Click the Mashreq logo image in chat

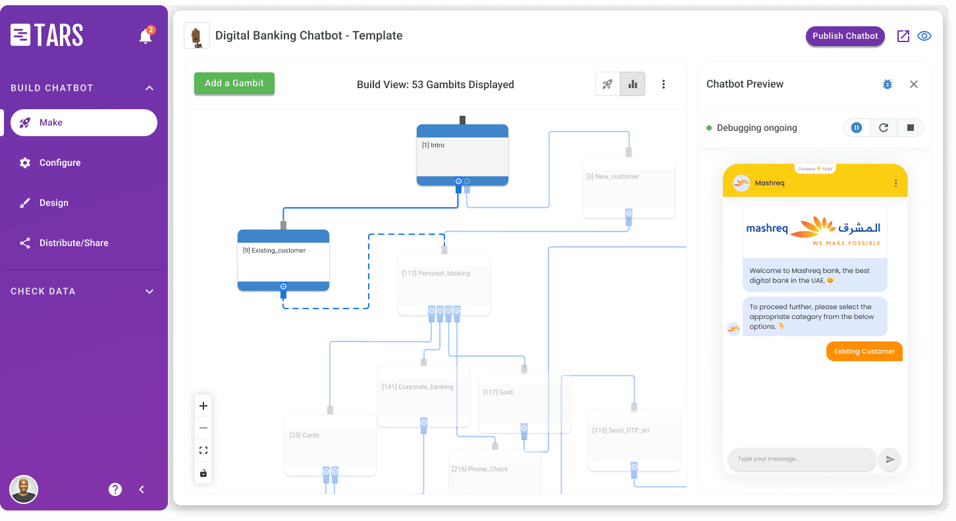[814, 232]
